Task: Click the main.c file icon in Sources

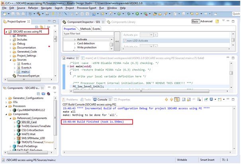Action: point(18,71)
